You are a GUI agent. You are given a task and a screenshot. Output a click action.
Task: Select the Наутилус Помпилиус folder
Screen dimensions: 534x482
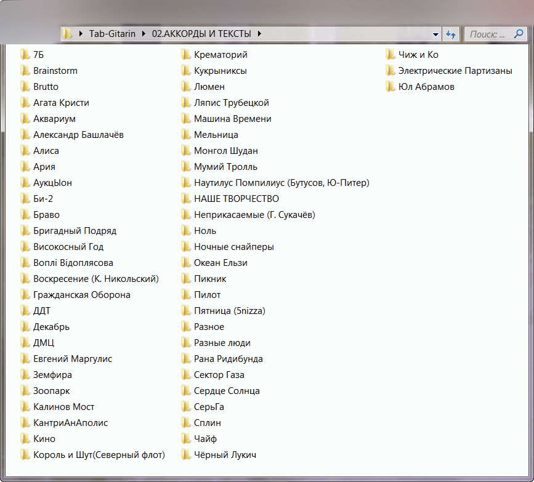pos(281,183)
